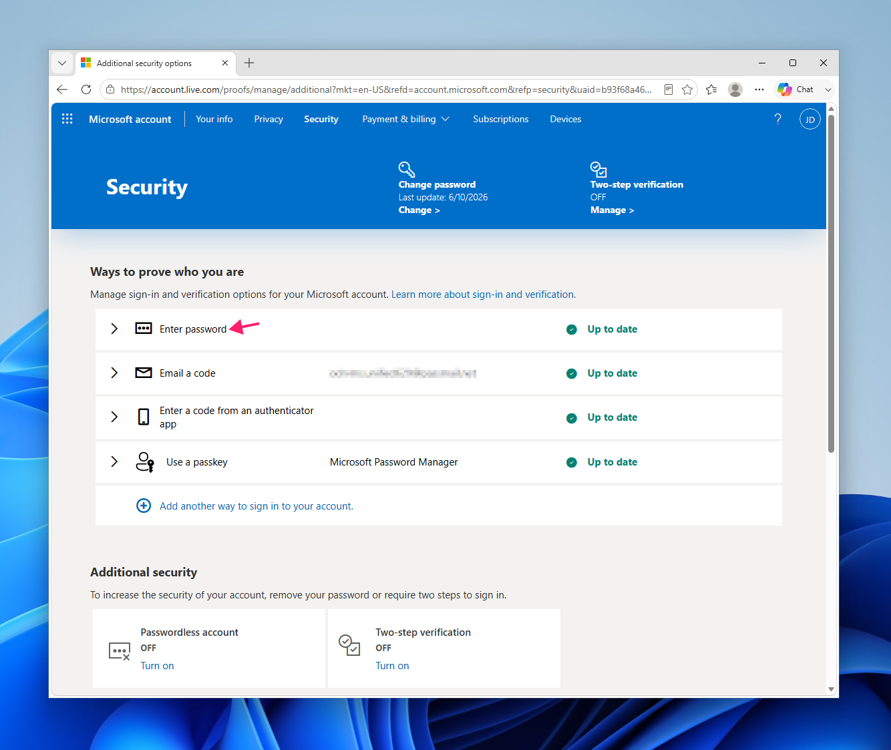Click the Microsoft Password Manager text
This screenshot has height=750, width=891.
click(394, 461)
